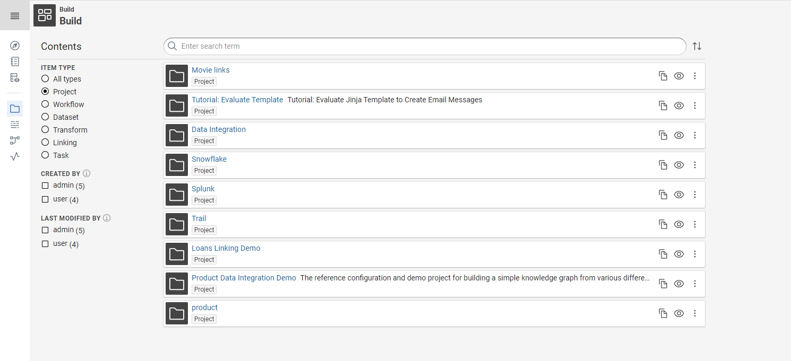Open the vocabularies notebook icon in sidebar
Screen dimensions: 791x361
[x=14, y=61]
